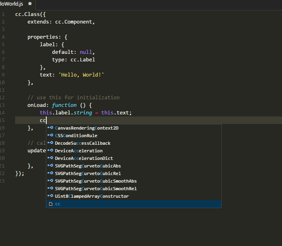Click 'this.label.string' on line 14

coord(66,113)
